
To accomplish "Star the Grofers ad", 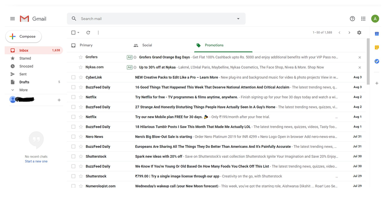I will point(81,57).
